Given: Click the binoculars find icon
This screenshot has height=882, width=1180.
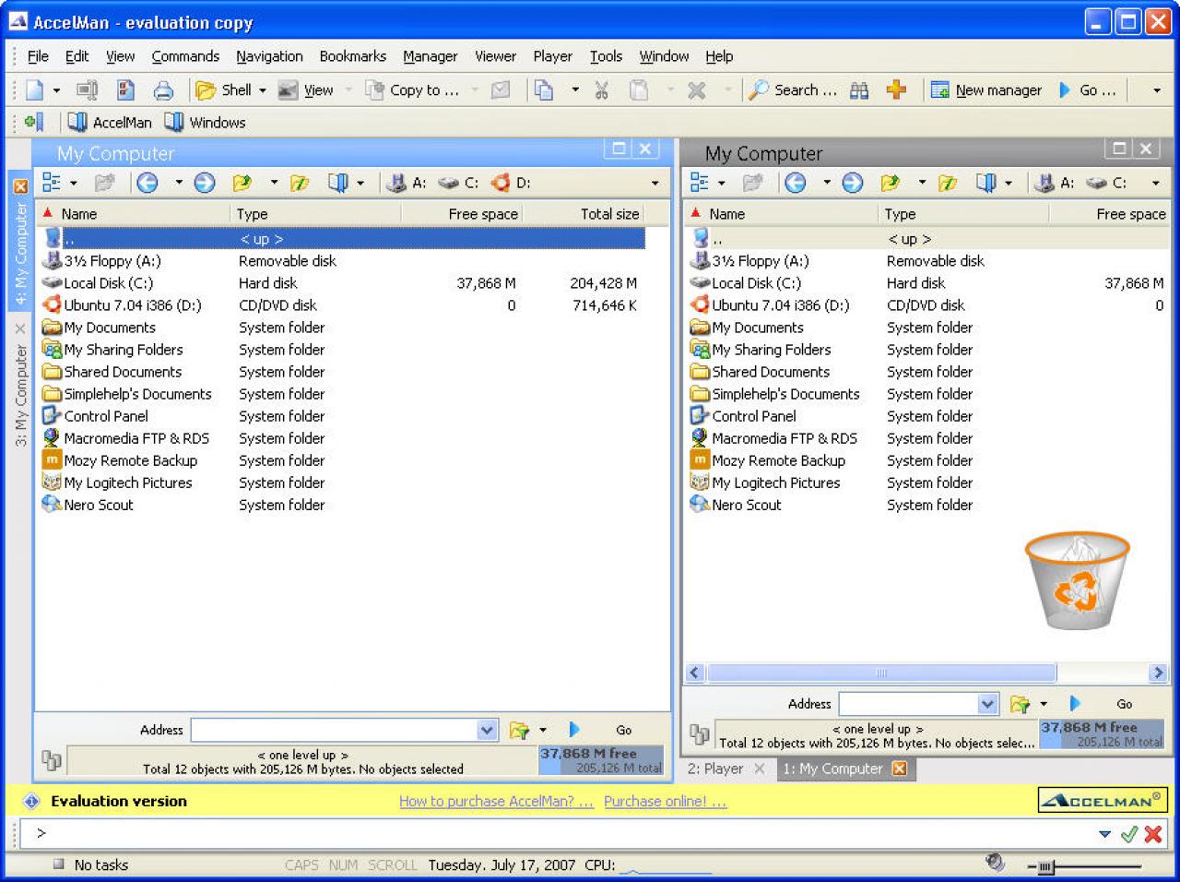Looking at the screenshot, I should [859, 89].
